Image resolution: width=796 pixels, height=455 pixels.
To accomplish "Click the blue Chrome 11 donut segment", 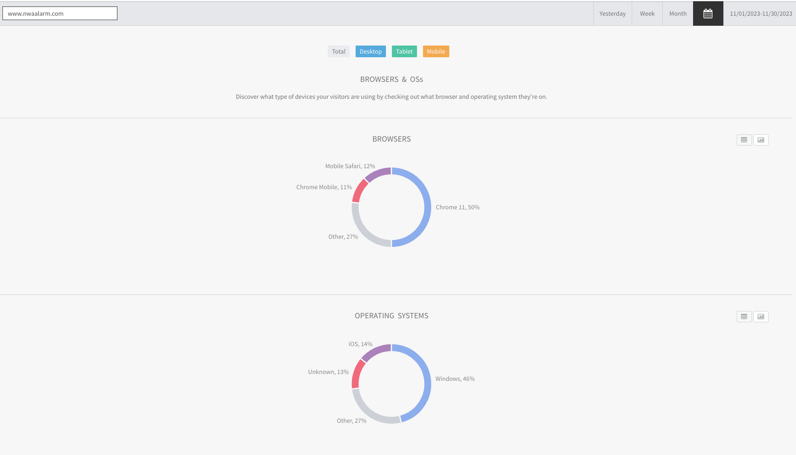I will [x=427, y=207].
